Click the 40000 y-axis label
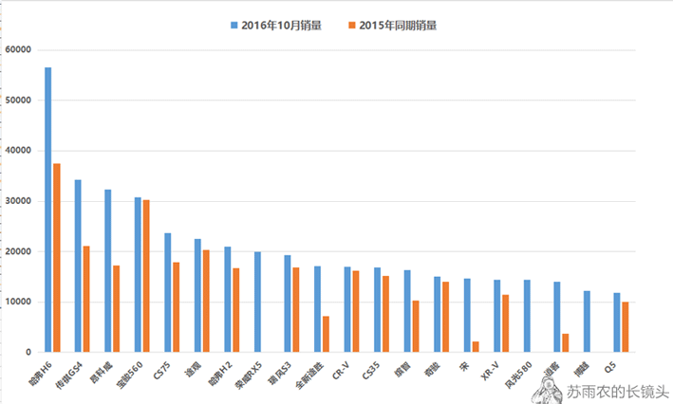This screenshot has width=673, height=404. pyautogui.click(x=18, y=151)
